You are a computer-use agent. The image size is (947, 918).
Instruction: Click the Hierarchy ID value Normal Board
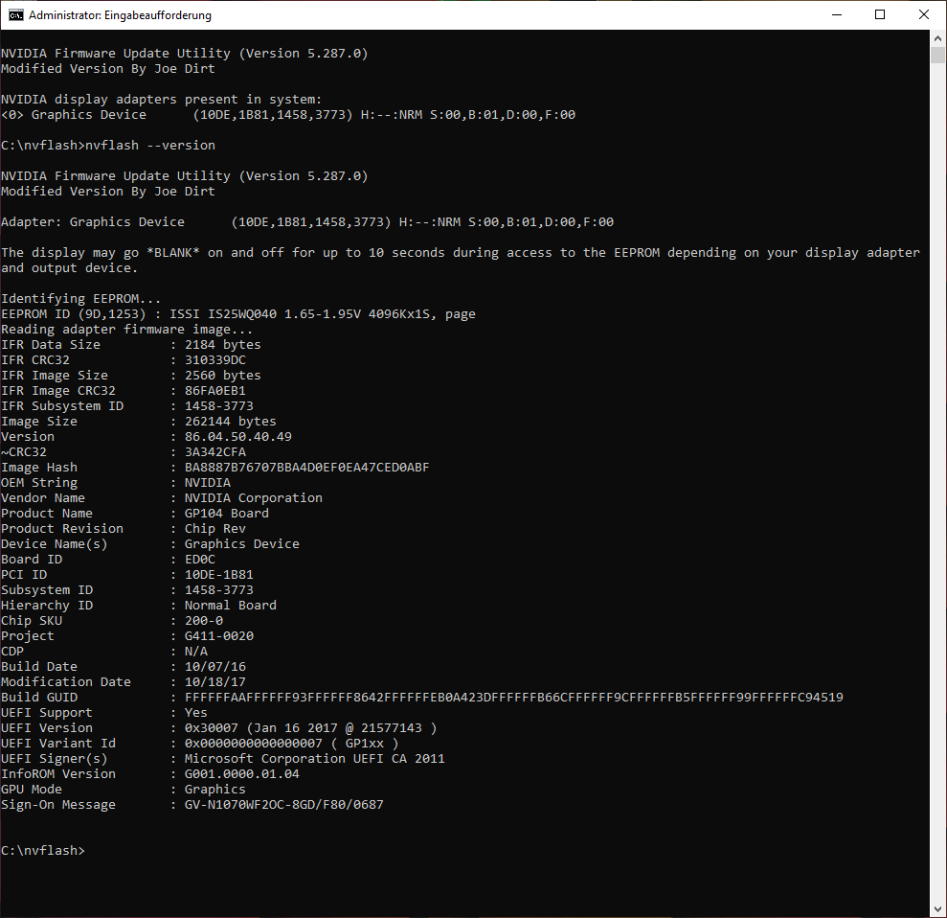[230, 605]
